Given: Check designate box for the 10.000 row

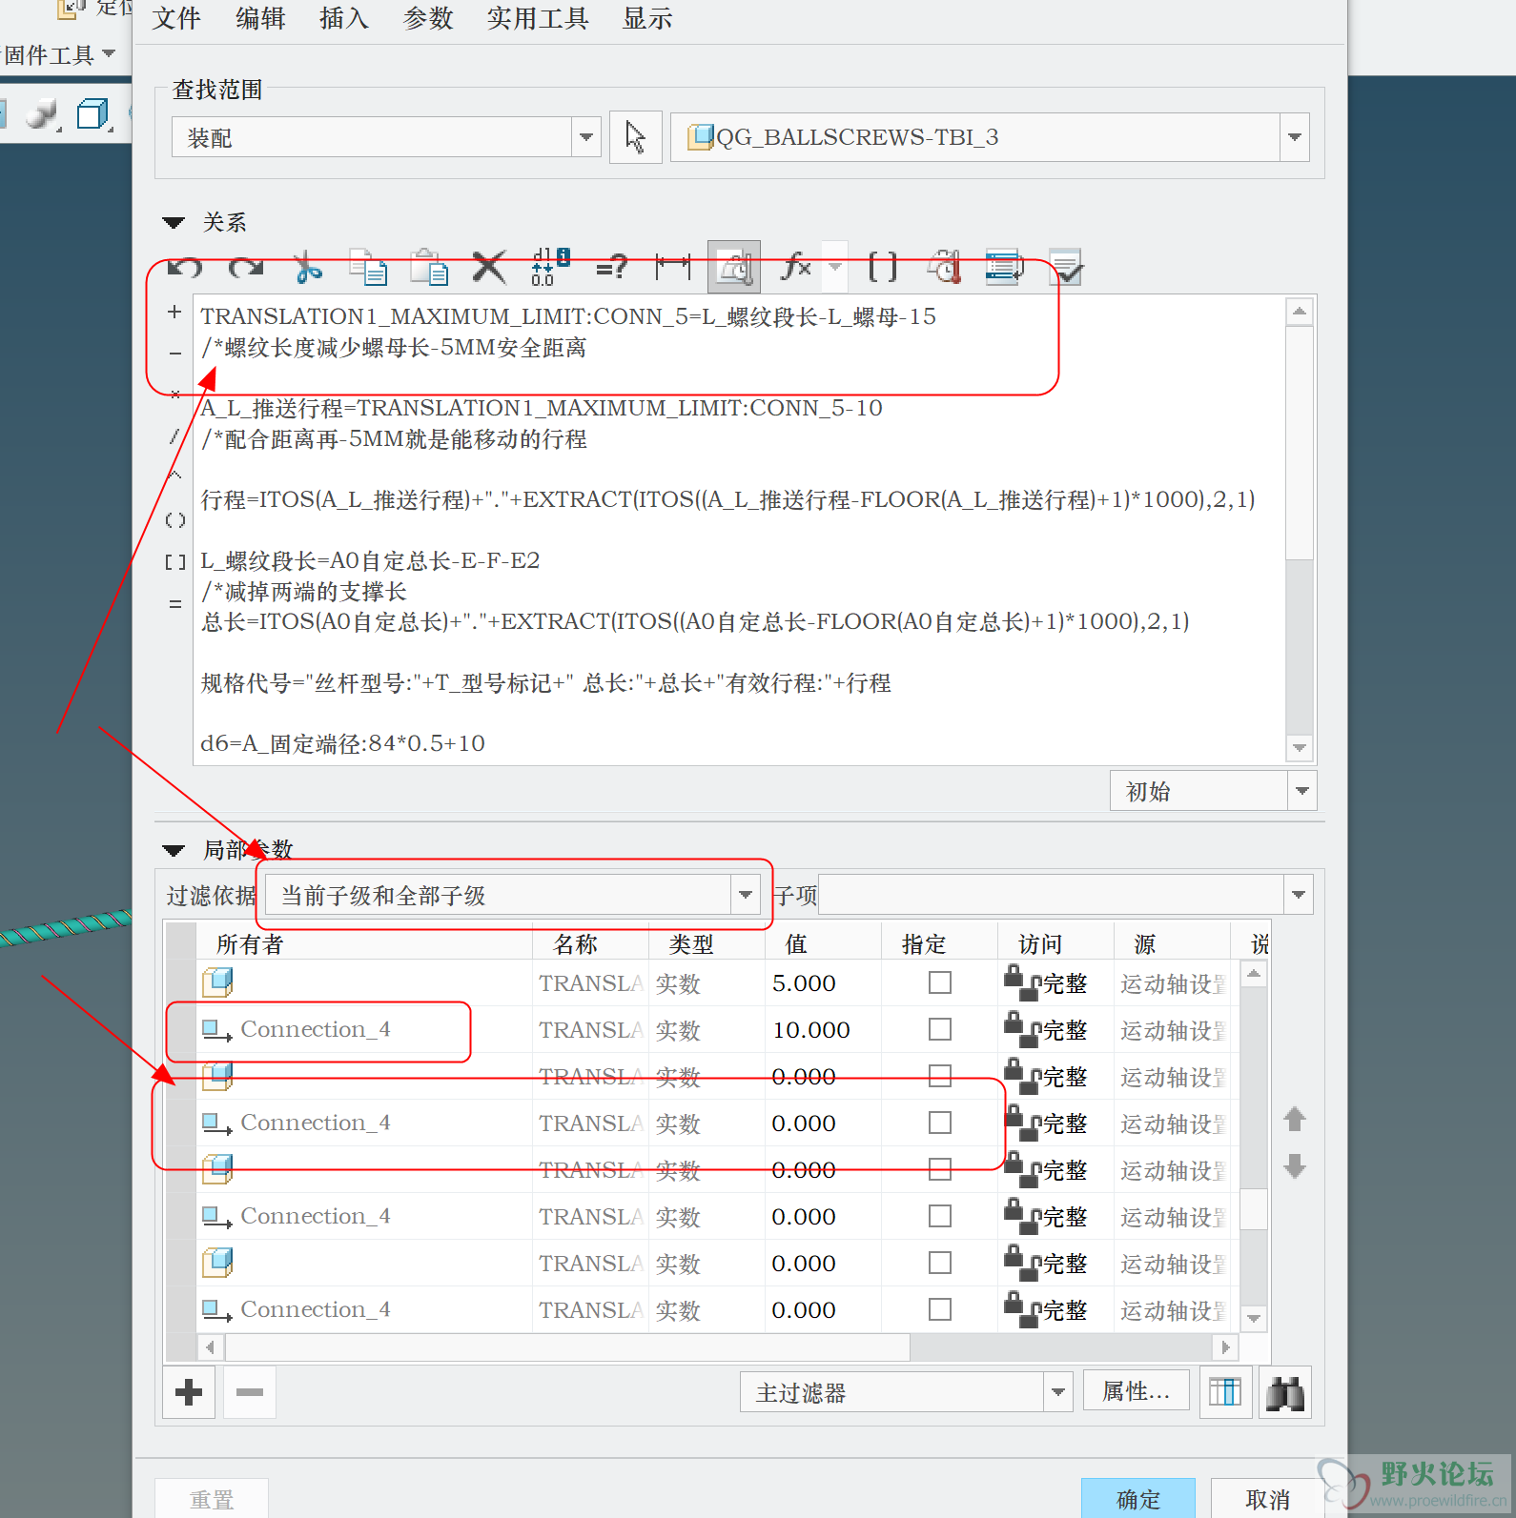Looking at the screenshot, I should click(x=940, y=1029).
